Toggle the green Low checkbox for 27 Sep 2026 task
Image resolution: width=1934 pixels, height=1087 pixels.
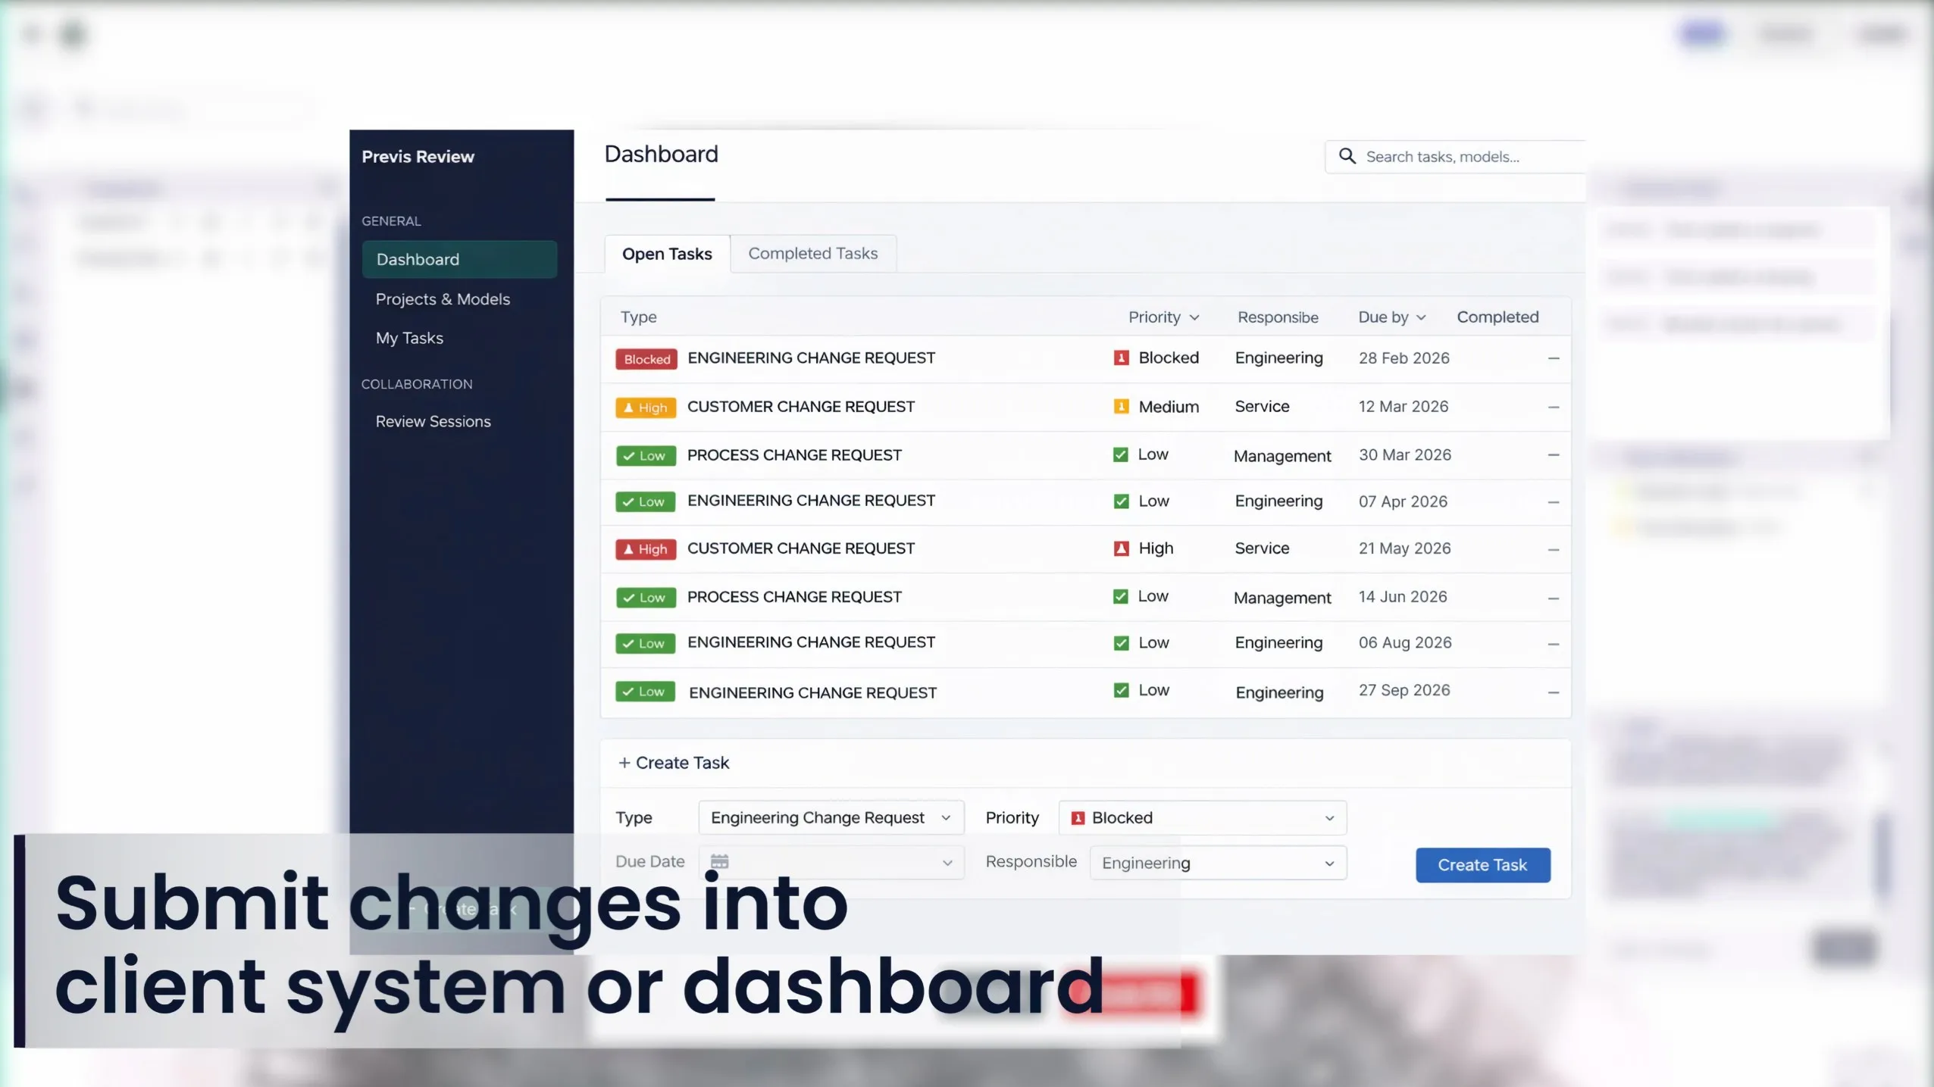click(x=1121, y=690)
